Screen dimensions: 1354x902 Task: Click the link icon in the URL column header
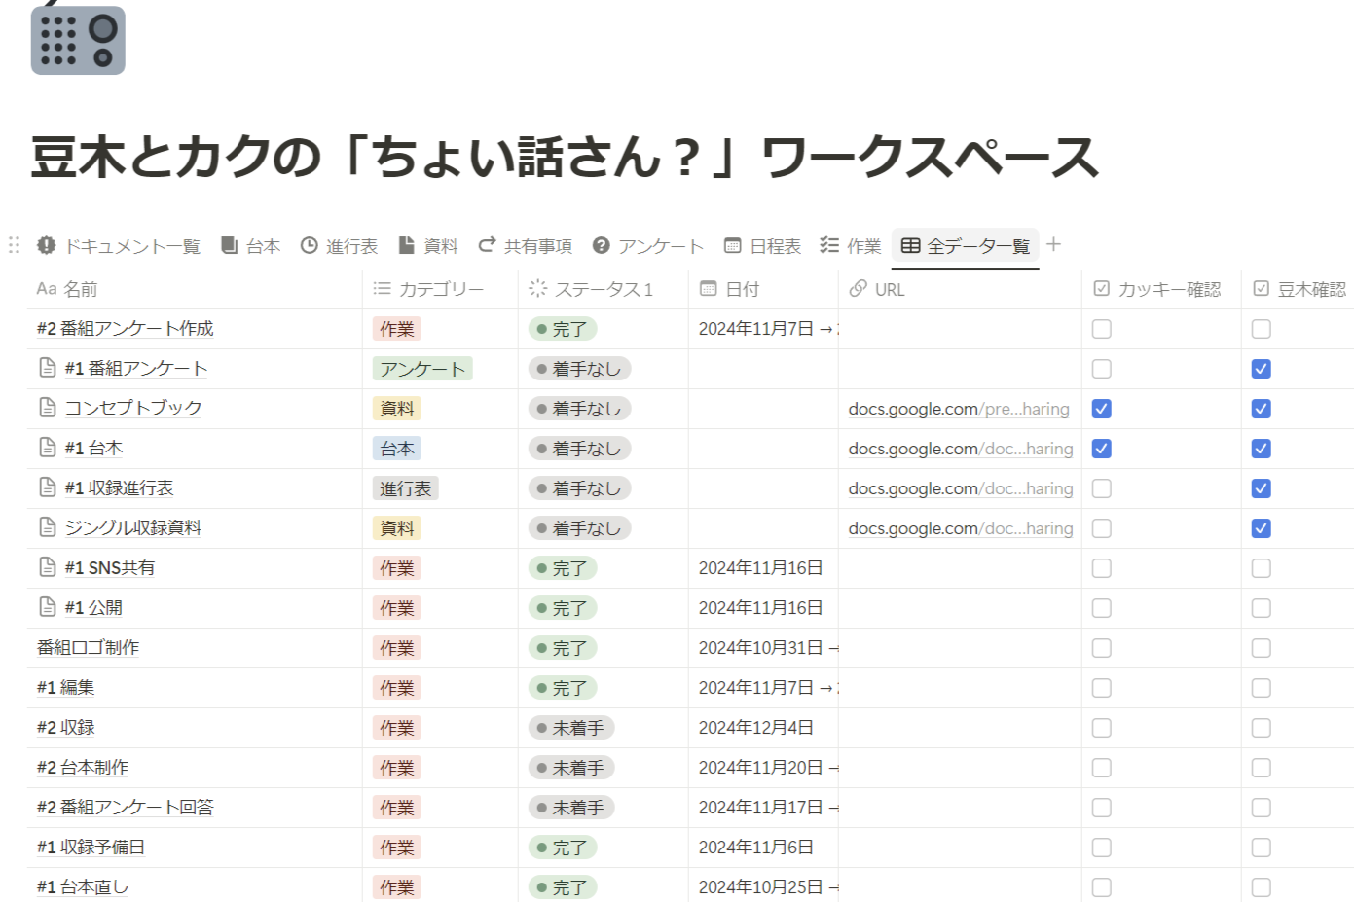pyautogui.click(x=858, y=289)
